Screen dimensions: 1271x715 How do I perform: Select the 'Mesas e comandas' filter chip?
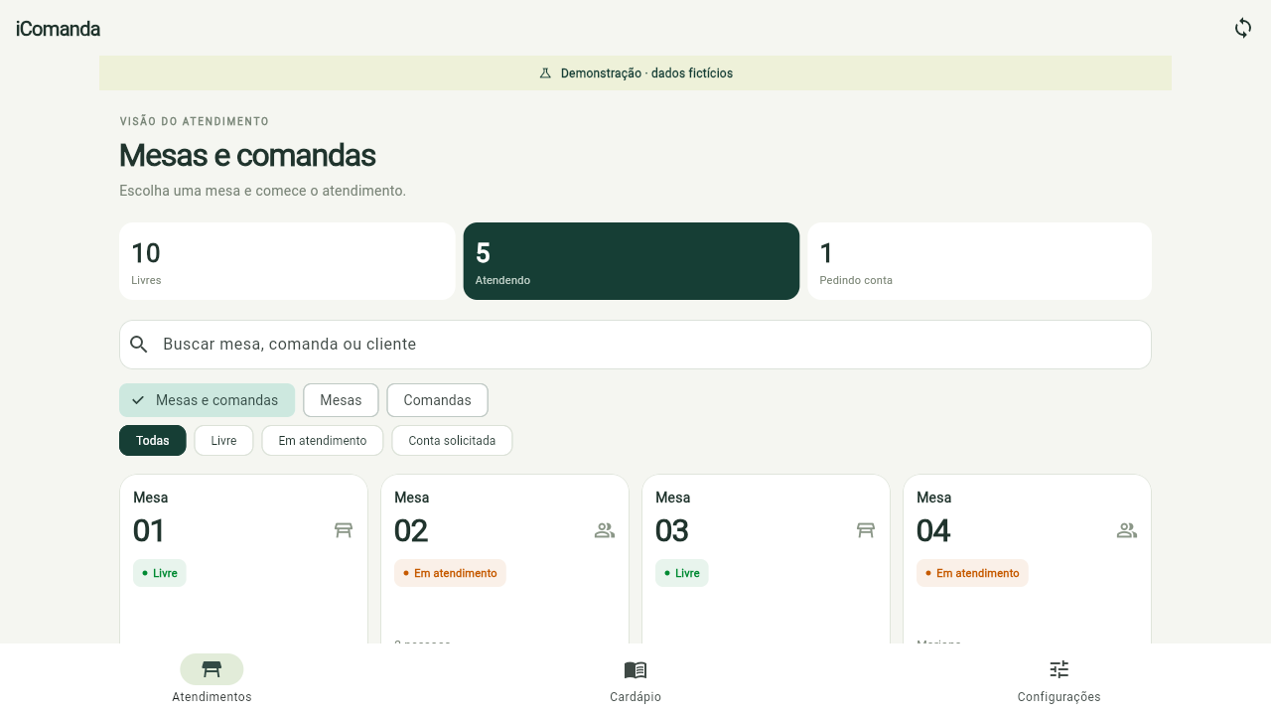click(x=207, y=400)
